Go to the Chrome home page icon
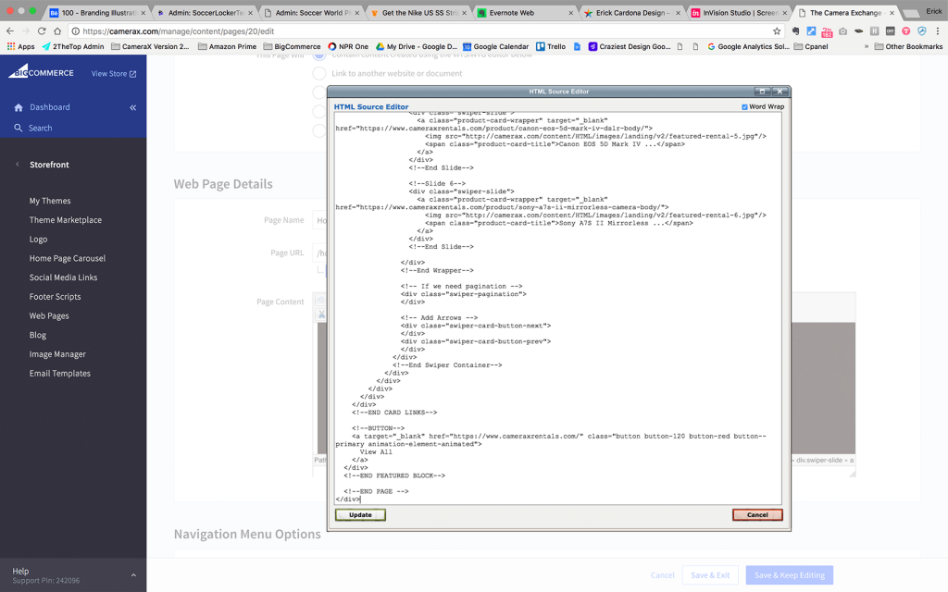 56,31
